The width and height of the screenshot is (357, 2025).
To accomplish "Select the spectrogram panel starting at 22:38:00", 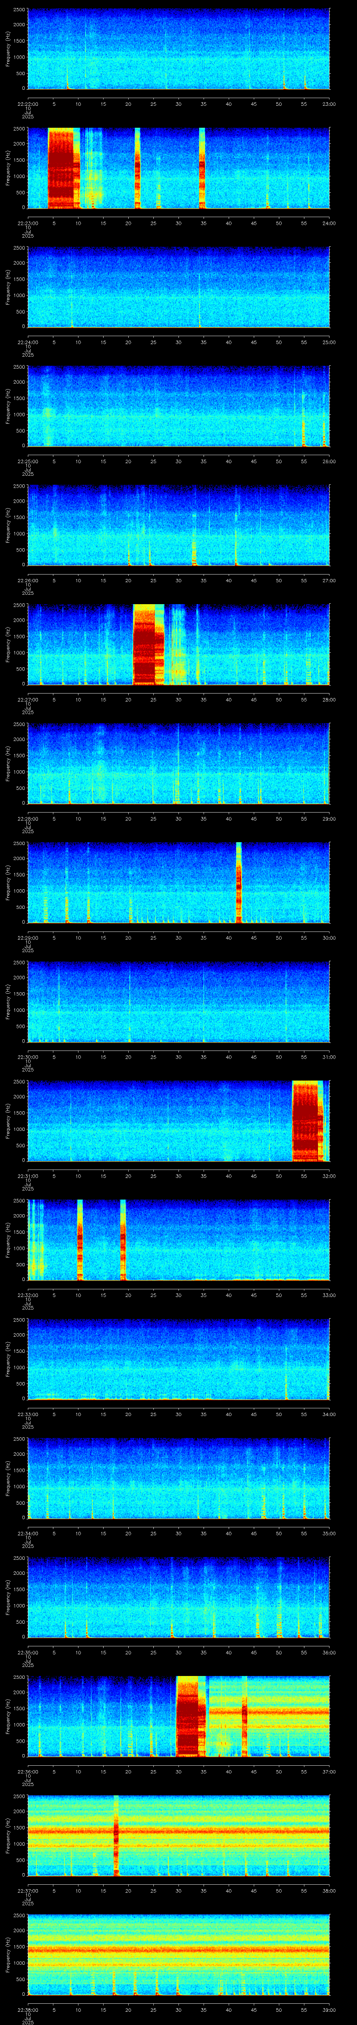I will (178, 1956).
